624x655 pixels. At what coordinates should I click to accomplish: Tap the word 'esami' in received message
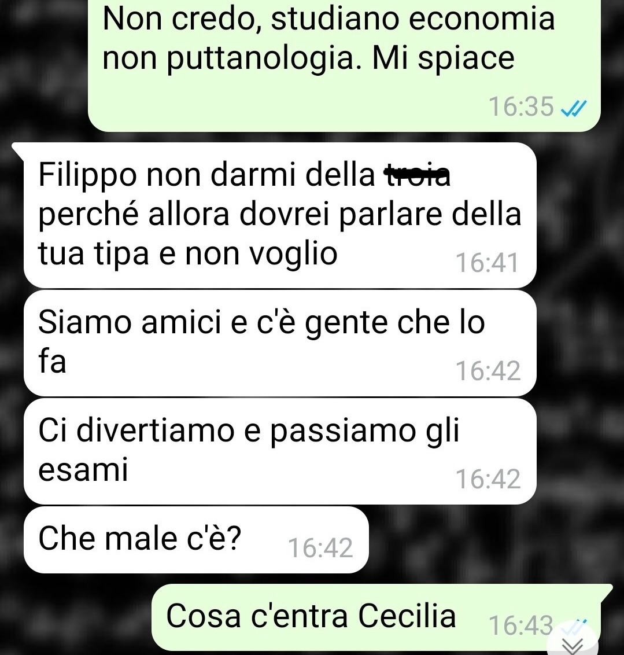pos(83,469)
